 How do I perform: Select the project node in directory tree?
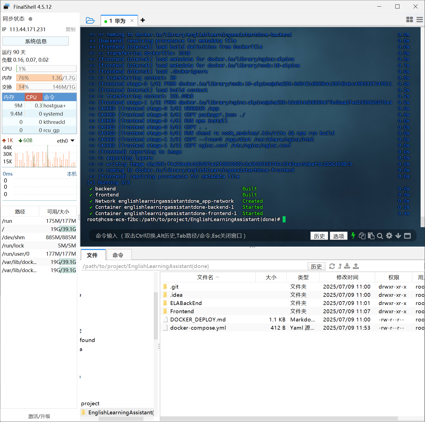click(90, 403)
